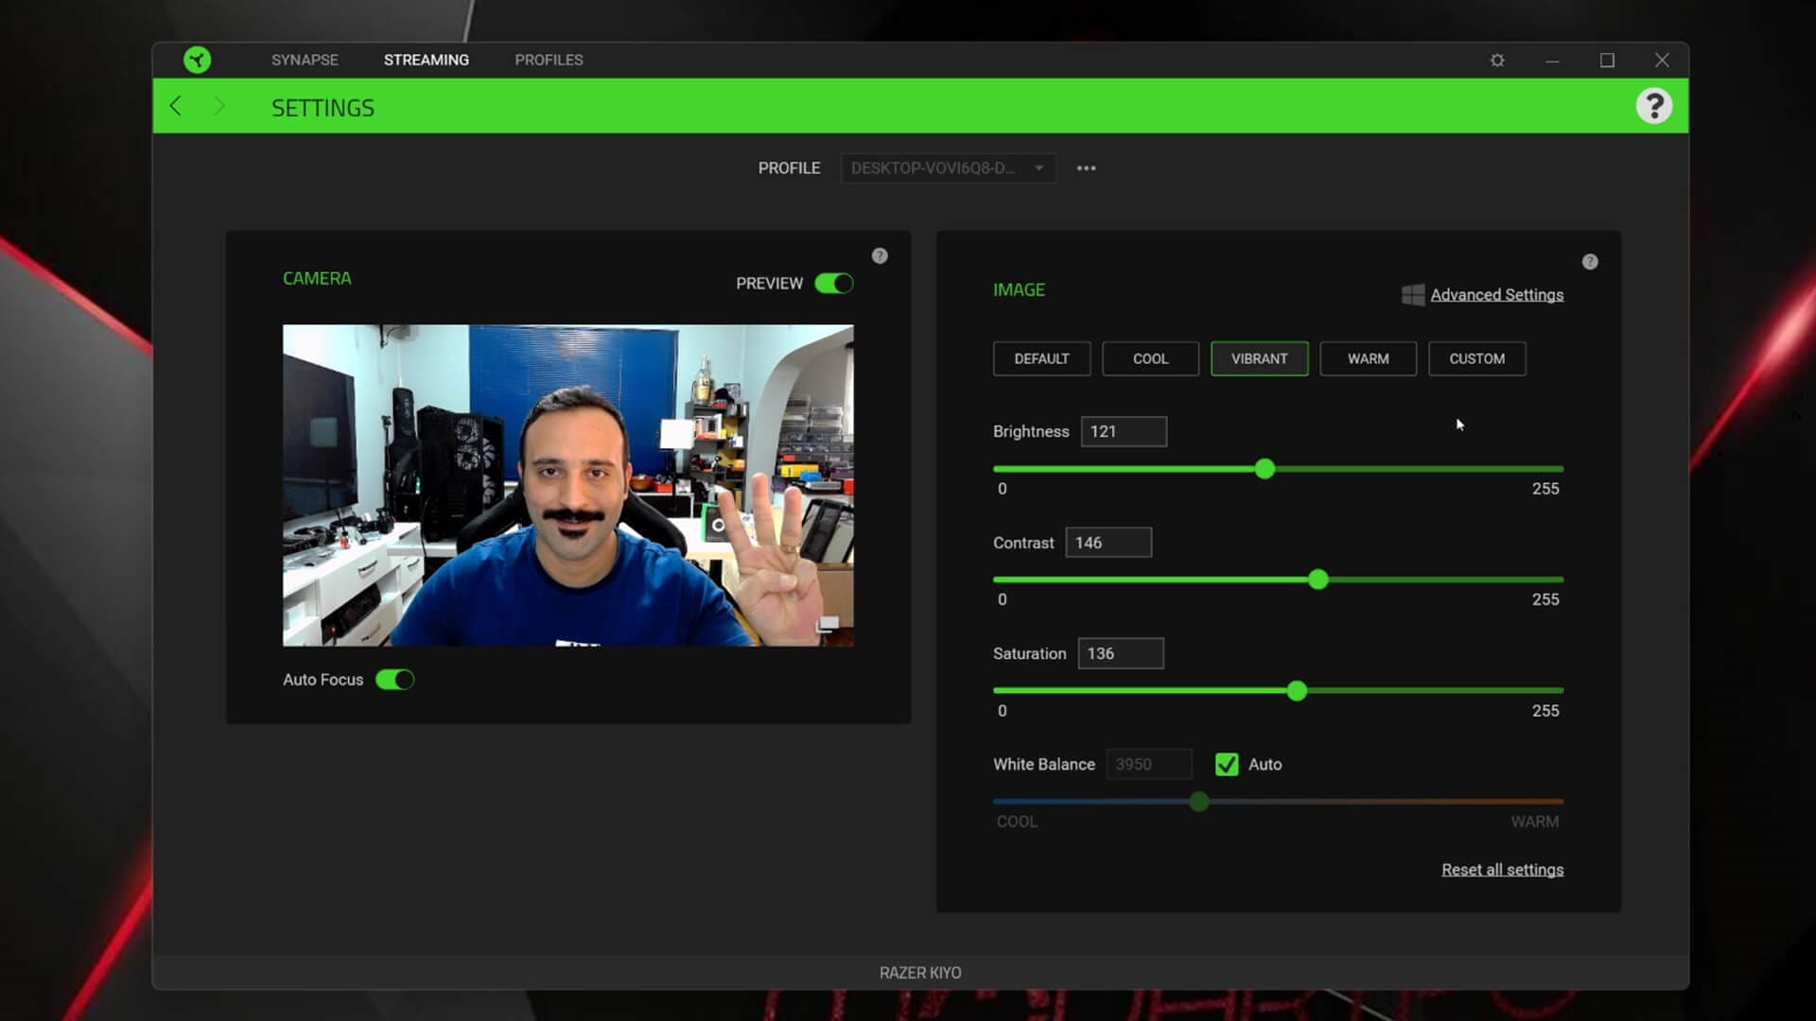The image size is (1816, 1021).
Task: Click the Windows logo beside Advanced Settings
Action: pos(1412,295)
